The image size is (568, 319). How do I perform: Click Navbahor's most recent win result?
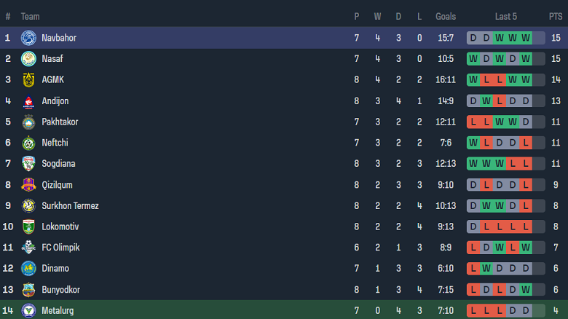(x=525, y=38)
